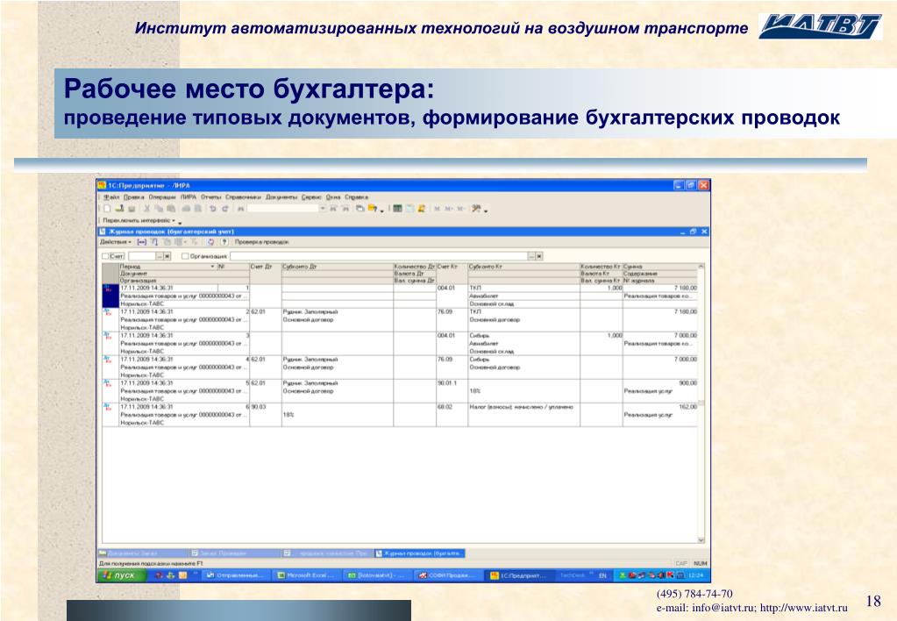Screen dimensions: 897x621
Task: Click the question-mark help icon in journal toolbar
Action: [224, 242]
